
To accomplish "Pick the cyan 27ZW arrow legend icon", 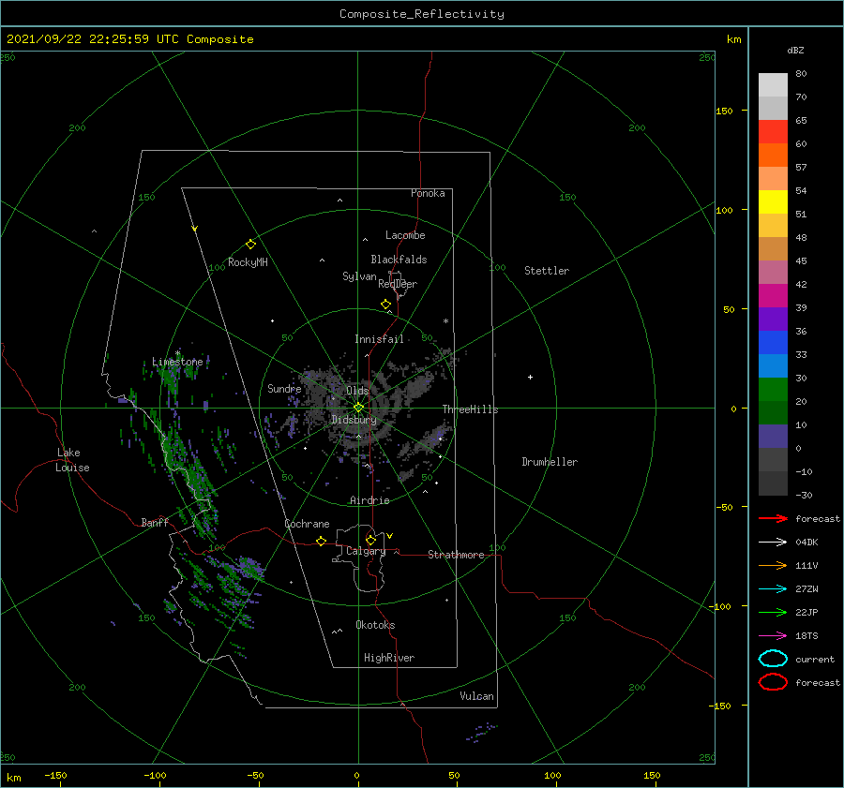I will tap(773, 589).
